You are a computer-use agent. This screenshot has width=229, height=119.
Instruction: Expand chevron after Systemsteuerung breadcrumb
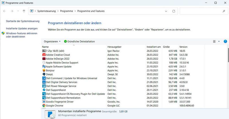58,11
